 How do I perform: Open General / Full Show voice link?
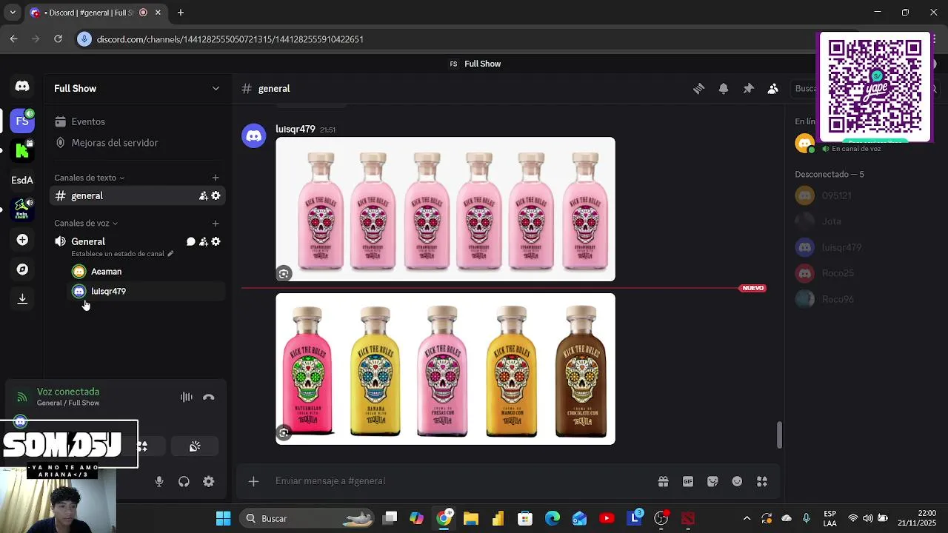pos(68,403)
